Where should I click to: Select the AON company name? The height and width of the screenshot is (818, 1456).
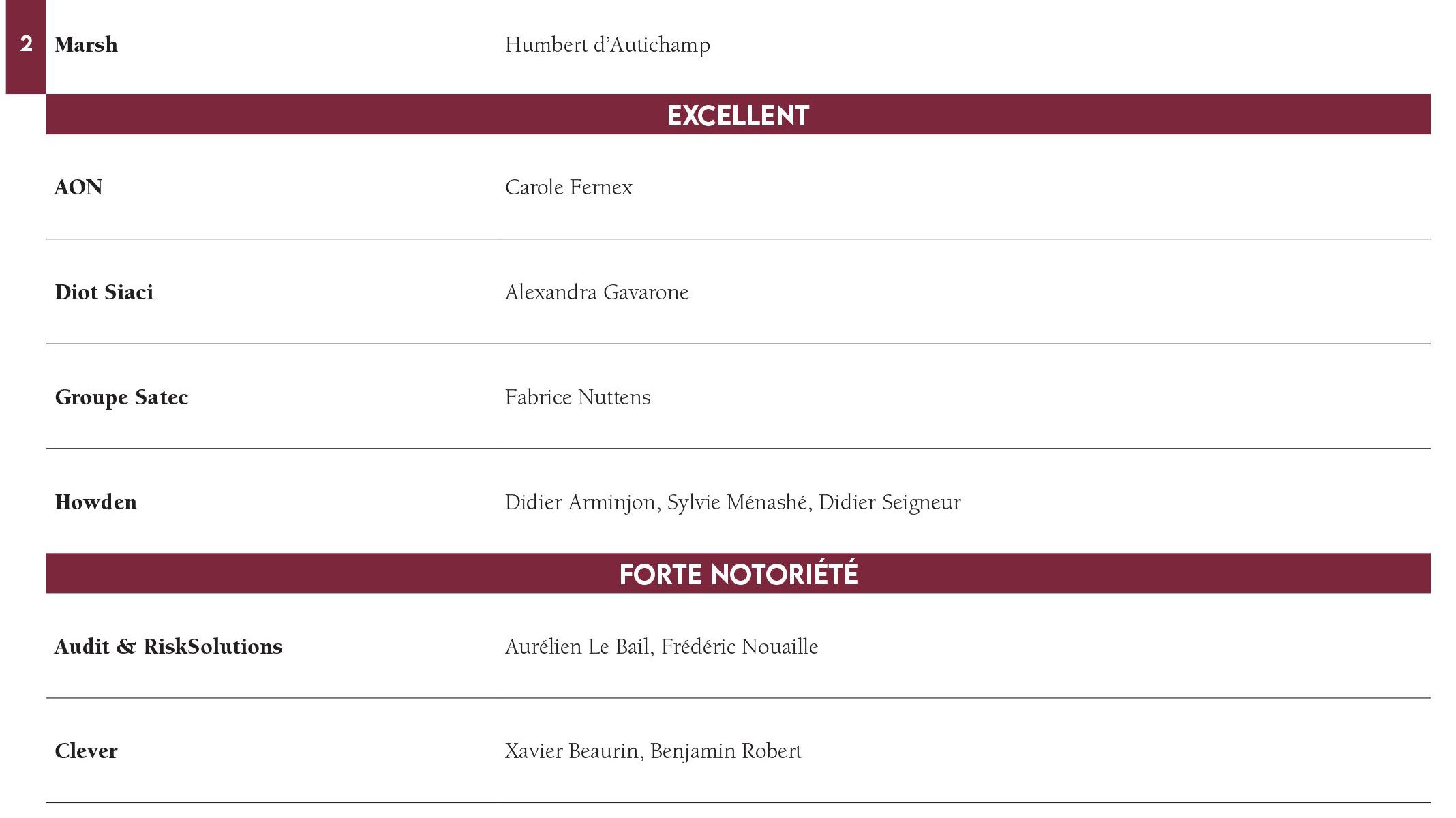tap(78, 187)
